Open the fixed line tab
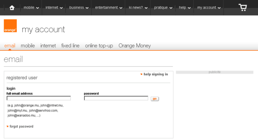Image resolution: width=258 pixels, height=140 pixels. pos(70,46)
